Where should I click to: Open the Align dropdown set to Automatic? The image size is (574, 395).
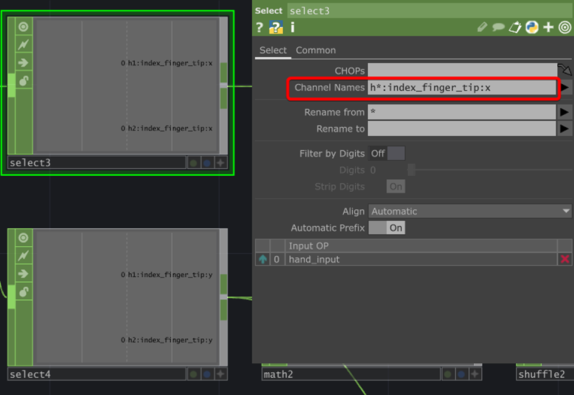470,212
